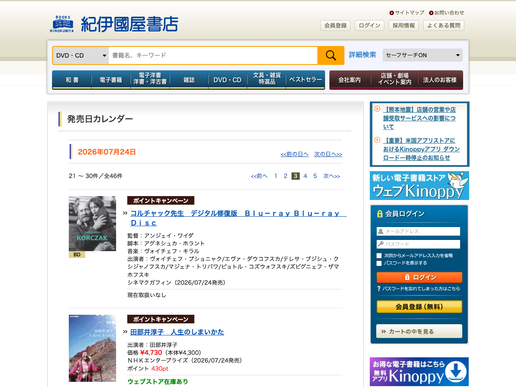The image size is (516, 387).
Task: Open the サイトマップ link
Action: click(x=409, y=13)
